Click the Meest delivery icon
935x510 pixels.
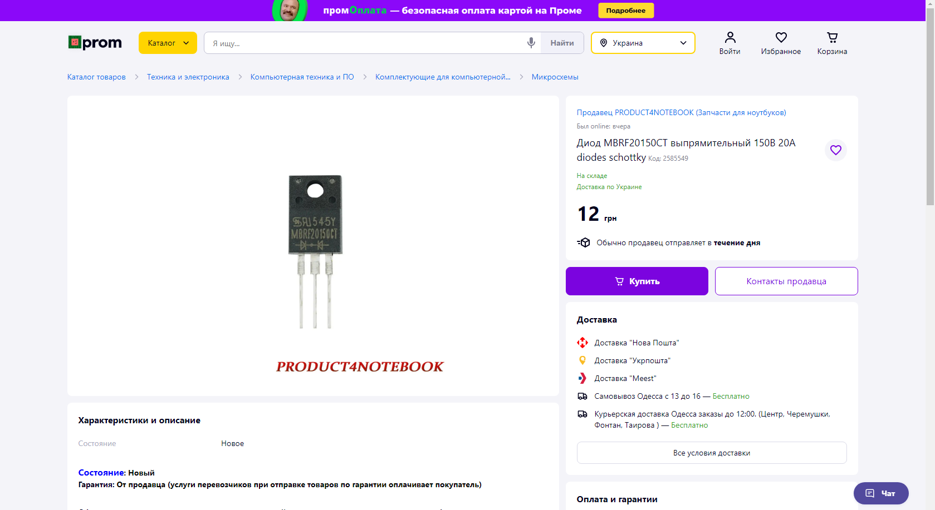pos(582,378)
